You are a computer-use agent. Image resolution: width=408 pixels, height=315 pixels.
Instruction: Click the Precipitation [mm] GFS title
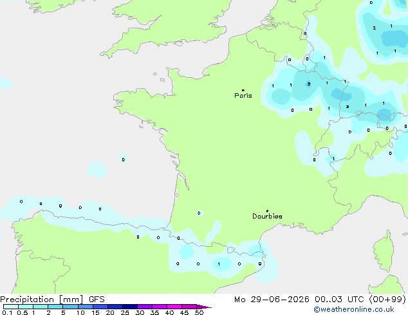pos(52,300)
